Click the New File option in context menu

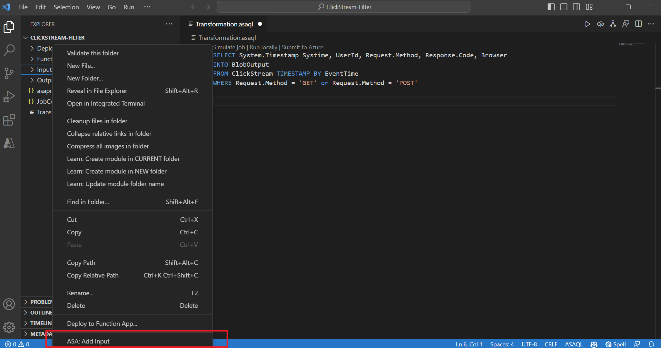point(81,65)
